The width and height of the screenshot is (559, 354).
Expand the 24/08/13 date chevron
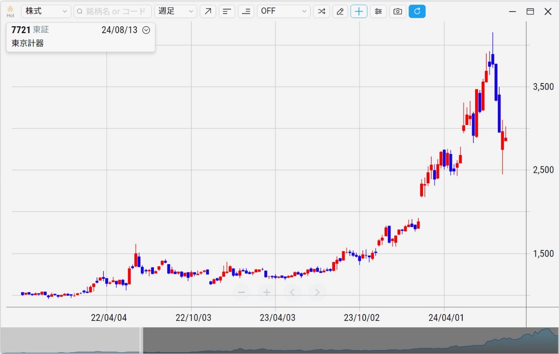146,30
